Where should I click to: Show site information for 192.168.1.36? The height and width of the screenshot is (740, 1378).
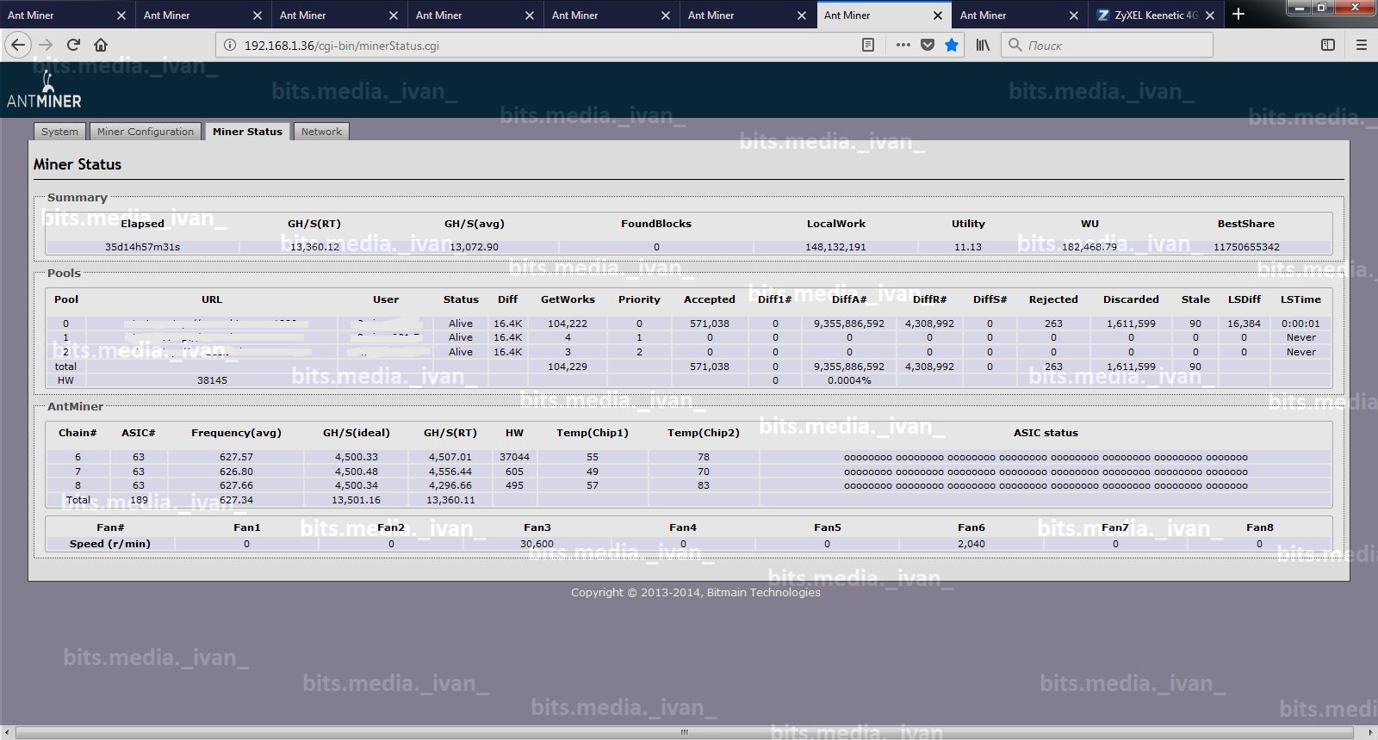230,45
